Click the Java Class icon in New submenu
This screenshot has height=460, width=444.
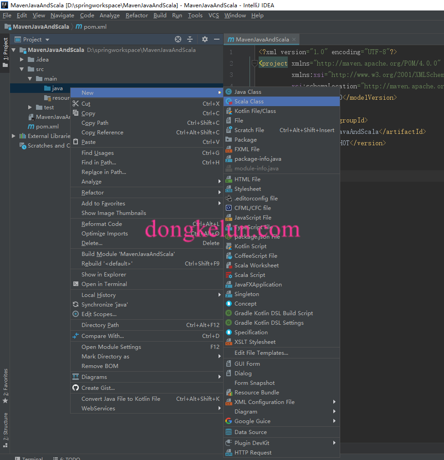[x=229, y=92]
